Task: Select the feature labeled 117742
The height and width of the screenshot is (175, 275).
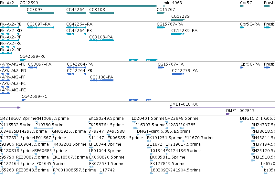Action: [107, 170]
